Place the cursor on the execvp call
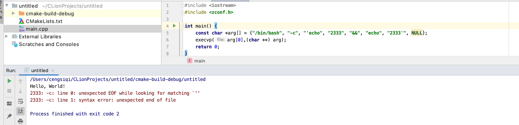 tap(203, 40)
